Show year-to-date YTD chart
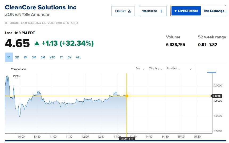 click(x=52, y=57)
